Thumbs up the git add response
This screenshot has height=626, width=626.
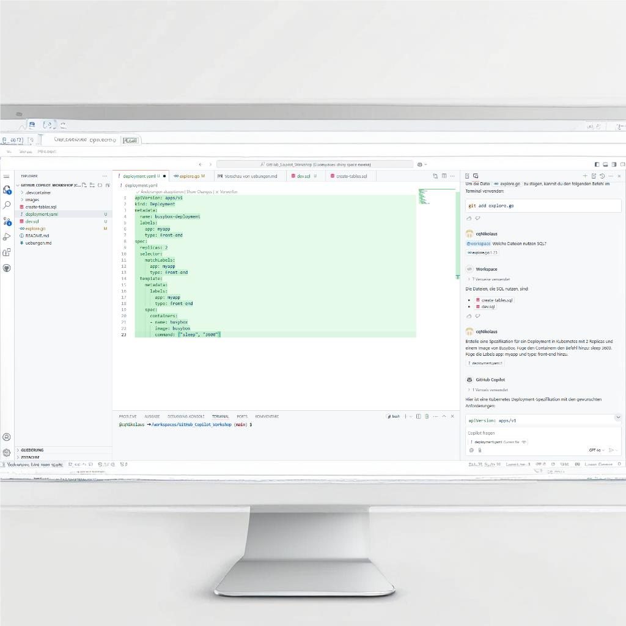[469, 218]
